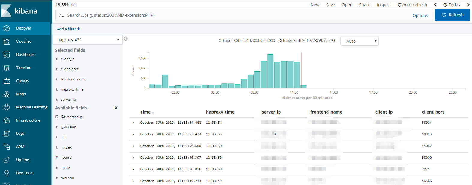Open the Uptime icon in sidebar

click(x=7, y=160)
